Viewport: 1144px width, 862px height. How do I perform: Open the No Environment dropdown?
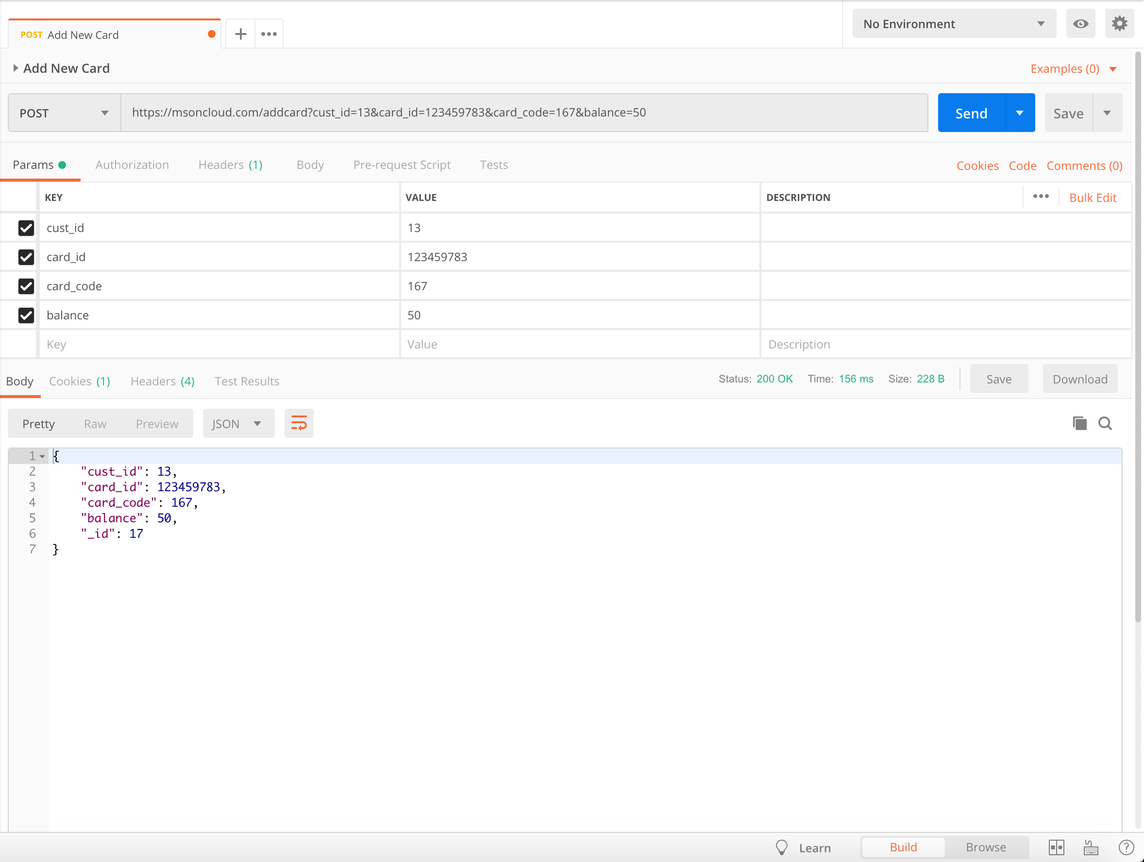(x=954, y=24)
